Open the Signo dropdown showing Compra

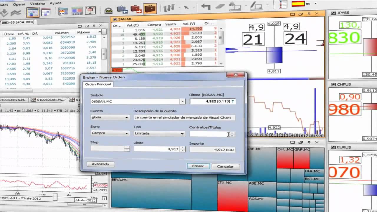point(110,133)
